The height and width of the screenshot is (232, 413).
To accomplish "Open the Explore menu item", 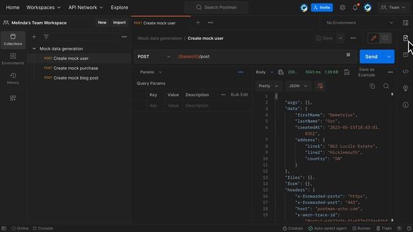I will coord(119,7).
